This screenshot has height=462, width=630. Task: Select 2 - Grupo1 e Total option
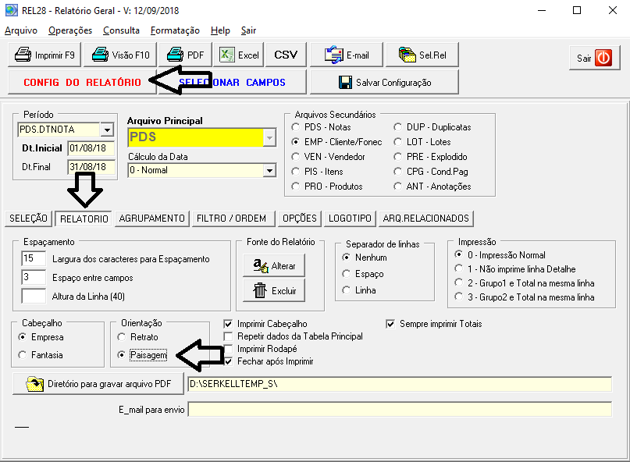coord(458,283)
